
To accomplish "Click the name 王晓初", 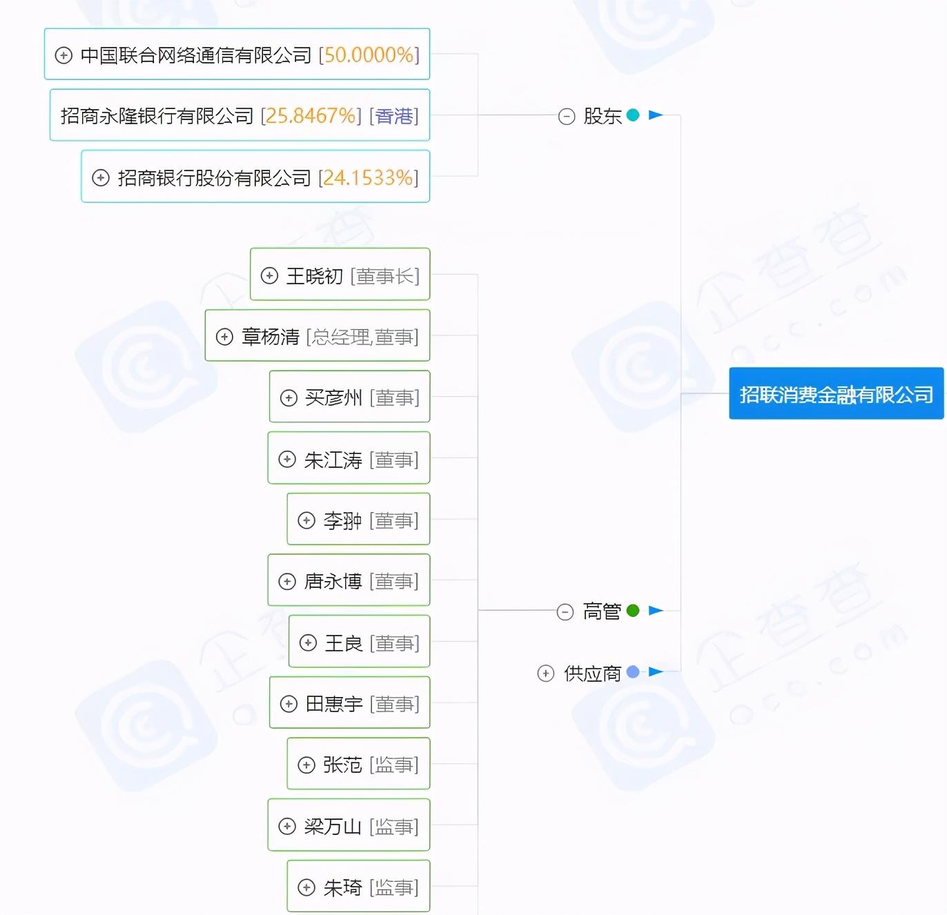I will [x=315, y=276].
